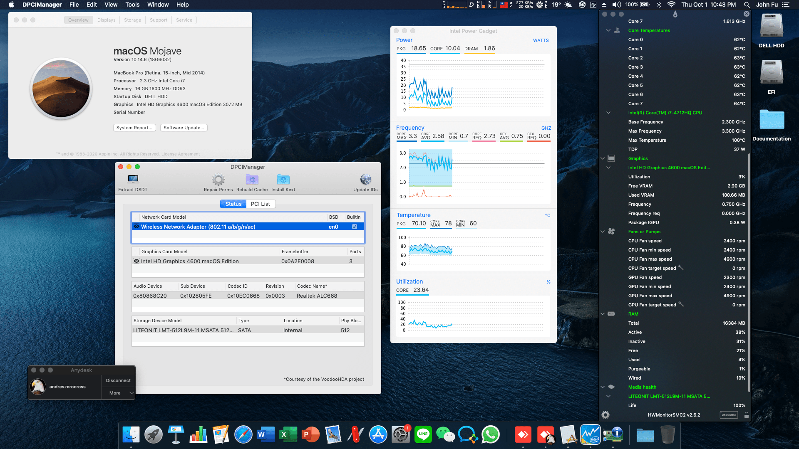Open HWMonitorSMC2 preferences gear icon
Screen dimensions: 799x449
point(605,415)
